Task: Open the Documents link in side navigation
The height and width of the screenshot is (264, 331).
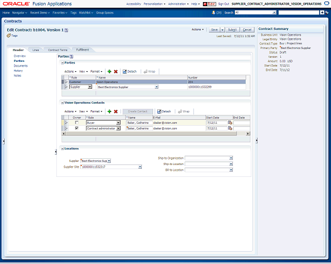Action: [21, 66]
